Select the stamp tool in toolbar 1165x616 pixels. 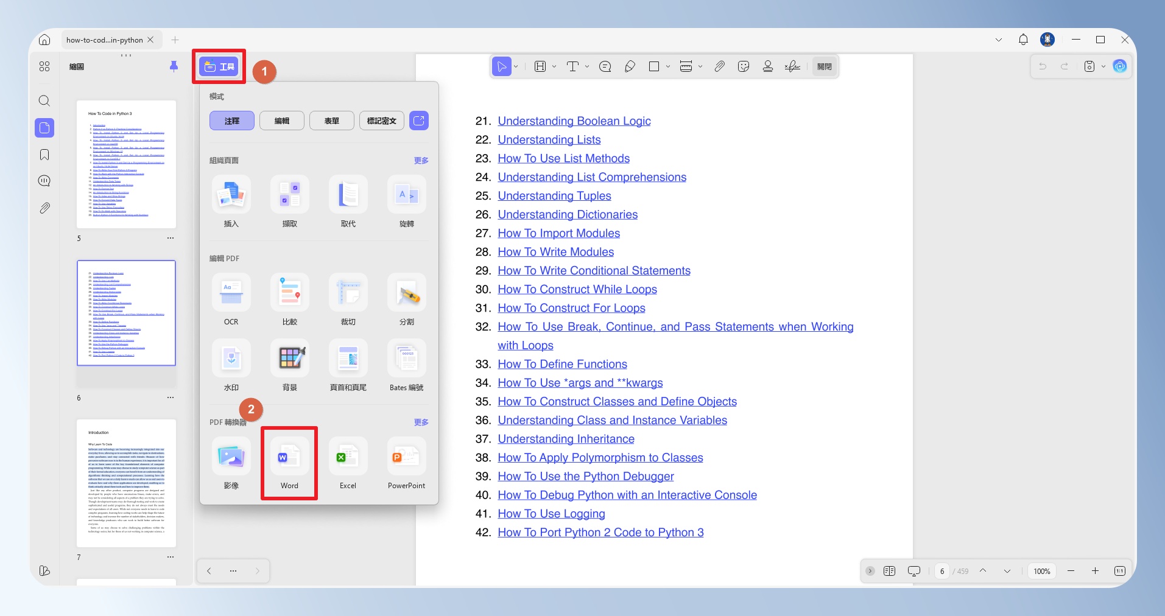coord(768,66)
